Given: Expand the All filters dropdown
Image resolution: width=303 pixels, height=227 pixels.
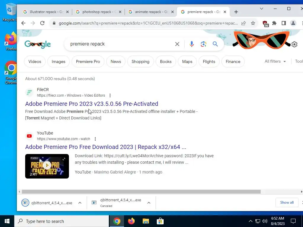Looking at the screenshot, I should coord(275,61).
